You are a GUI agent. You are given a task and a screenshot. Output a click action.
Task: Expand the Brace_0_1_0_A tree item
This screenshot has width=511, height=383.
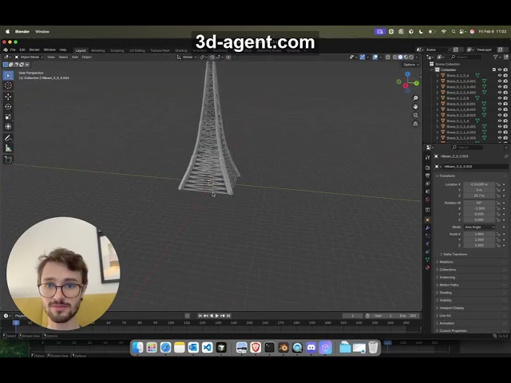(x=438, y=75)
